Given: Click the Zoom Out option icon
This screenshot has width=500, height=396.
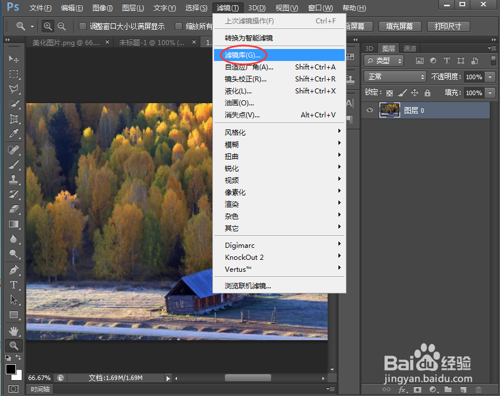Looking at the screenshot, I should [x=62, y=26].
